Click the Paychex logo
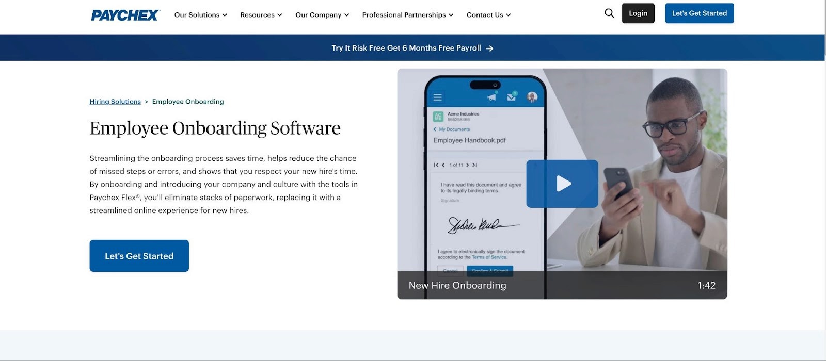Screen dimensions: 826x361 (x=125, y=15)
